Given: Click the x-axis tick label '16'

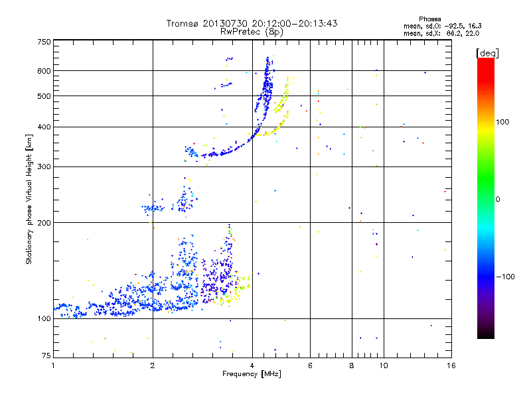Looking at the screenshot, I should coord(451,365).
